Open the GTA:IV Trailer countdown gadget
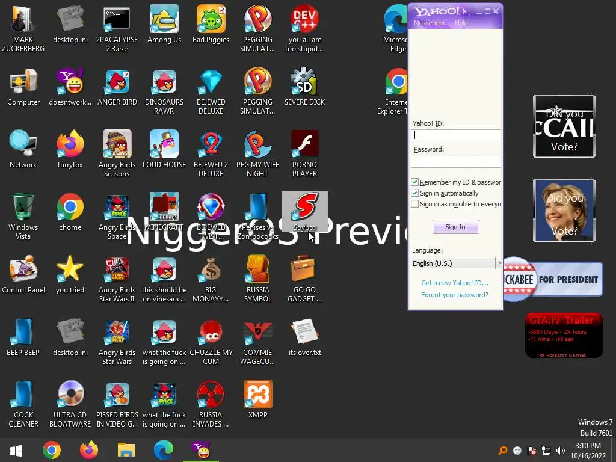This screenshot has width=616, height=462. (564, 335)
